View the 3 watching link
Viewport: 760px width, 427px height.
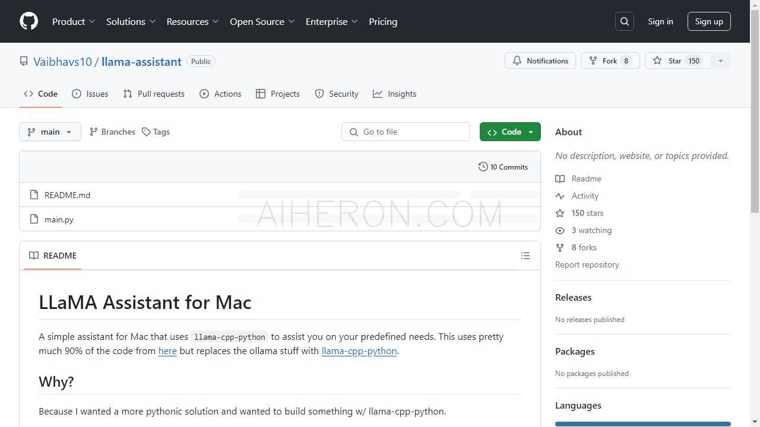pyautogui.click(x=584, y=230)
